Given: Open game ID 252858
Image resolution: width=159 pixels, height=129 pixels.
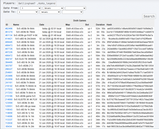Looking at the screenshot, I should tap(9, 79).
